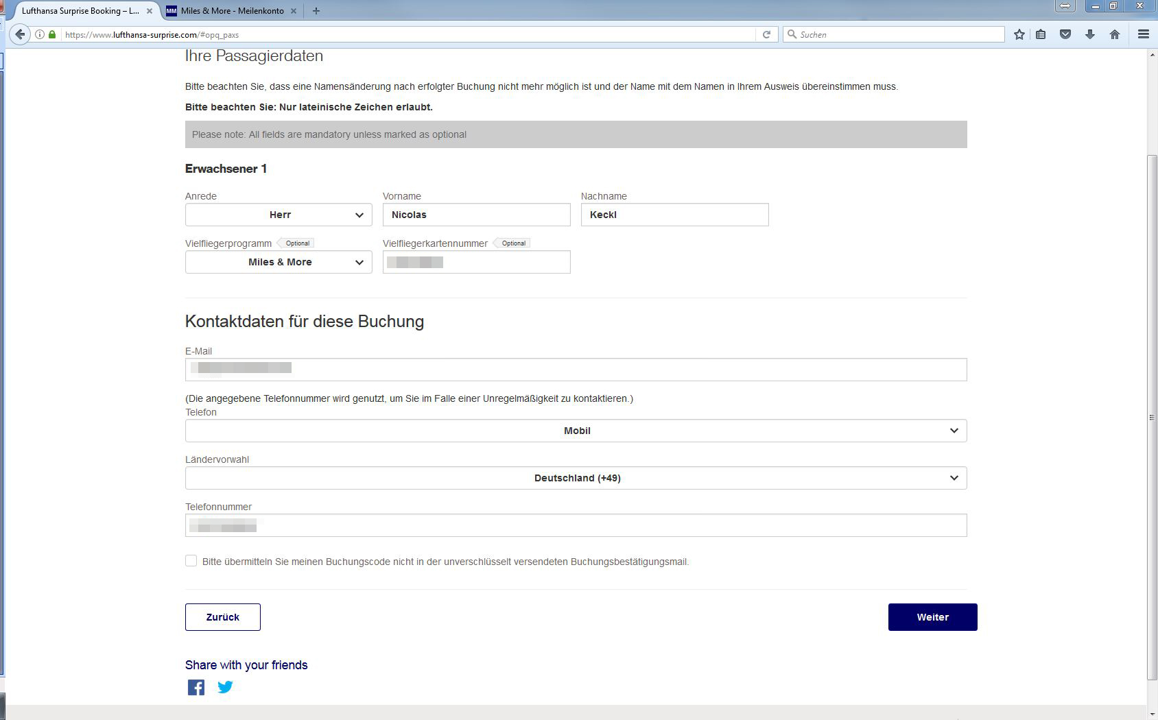Toggle the Buchungscode email checkbox
Screen dimensions: 1158x720
point(191,561)
